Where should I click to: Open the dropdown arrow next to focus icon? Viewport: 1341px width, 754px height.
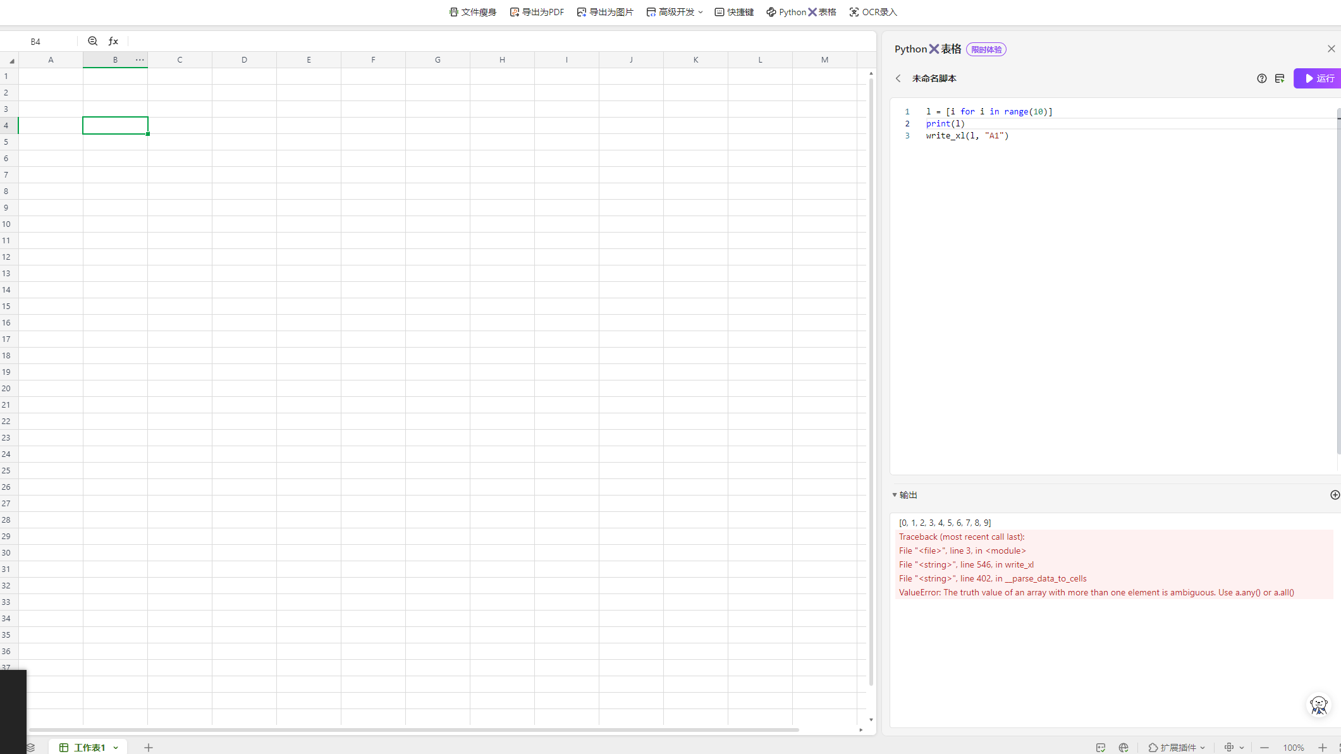(1242, 748)
